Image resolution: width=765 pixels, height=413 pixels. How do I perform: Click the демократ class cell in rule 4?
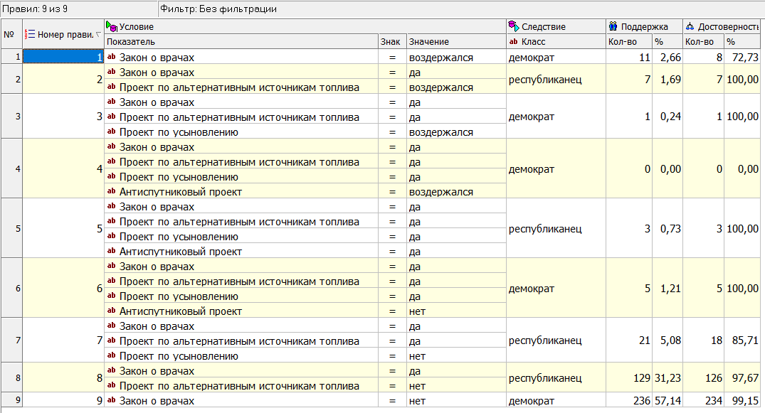tap(531, 169)
